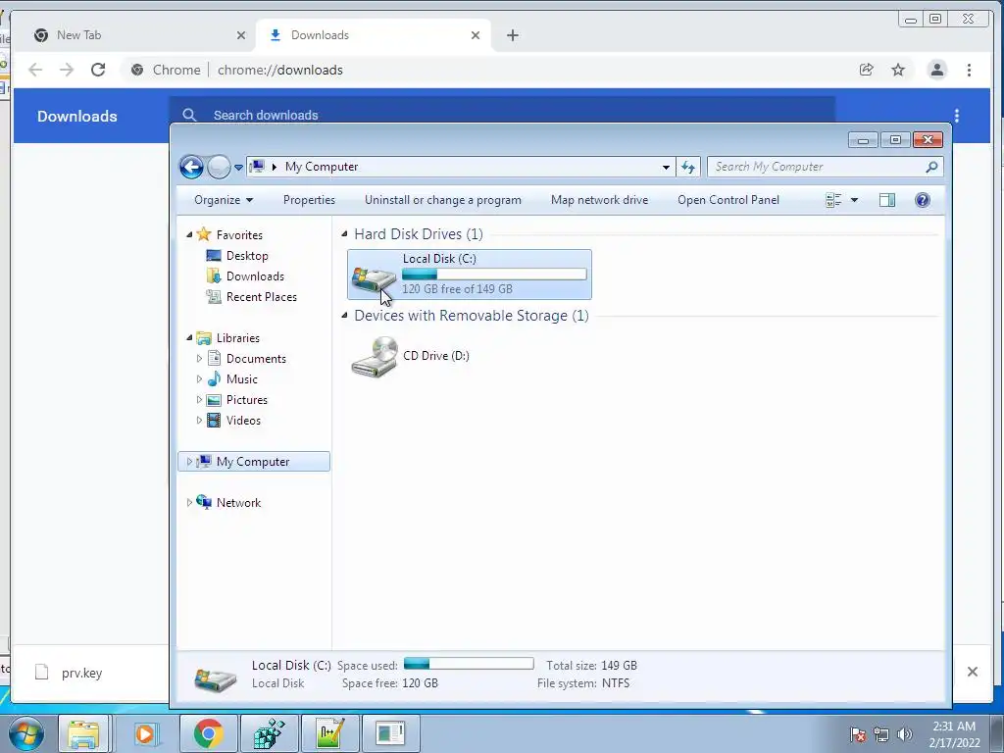This screenshot has width=1004, height=753.
Task: Open the Documents library
Action: click(x=256, y=359)
